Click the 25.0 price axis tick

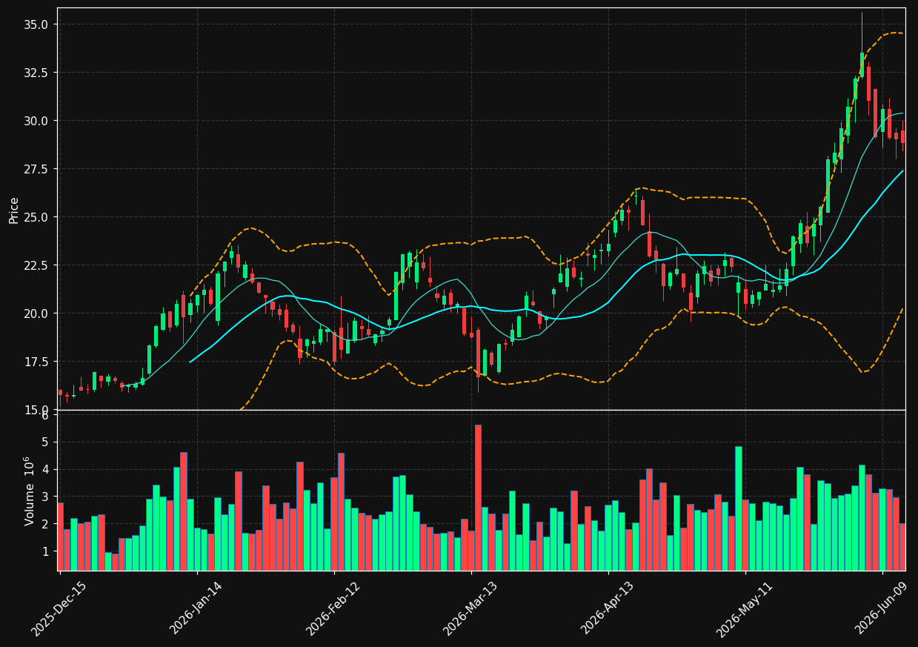pyautogui.click(x=36, y=217)
